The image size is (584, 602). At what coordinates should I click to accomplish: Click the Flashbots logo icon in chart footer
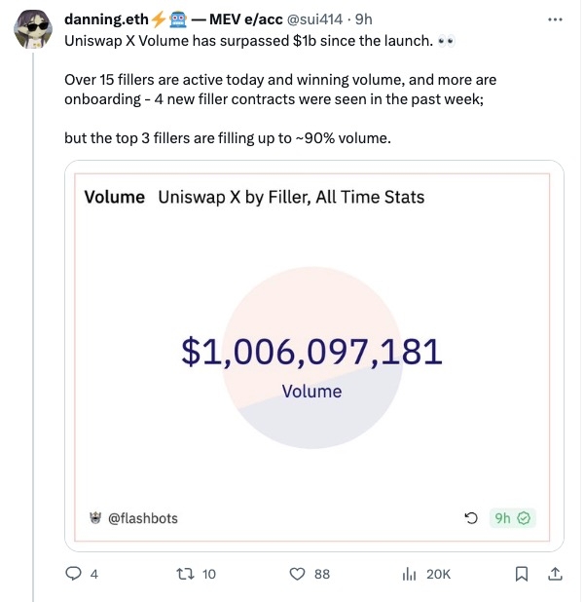pos(95,518)
